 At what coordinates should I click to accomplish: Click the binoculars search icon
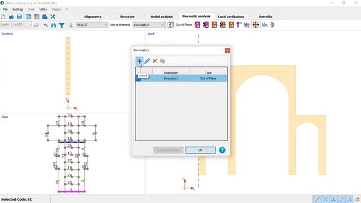[x=54, y=25]
